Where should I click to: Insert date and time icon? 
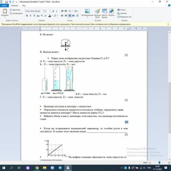pyautogui.click(x=104, y=11)
